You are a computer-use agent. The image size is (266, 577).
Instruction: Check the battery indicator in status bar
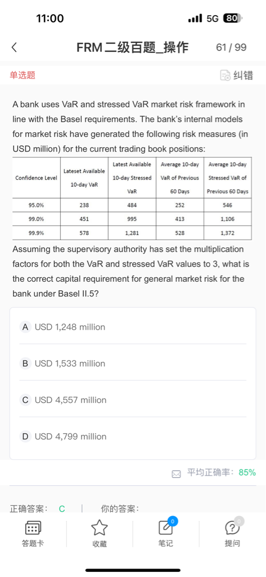[x=232, y=19]
